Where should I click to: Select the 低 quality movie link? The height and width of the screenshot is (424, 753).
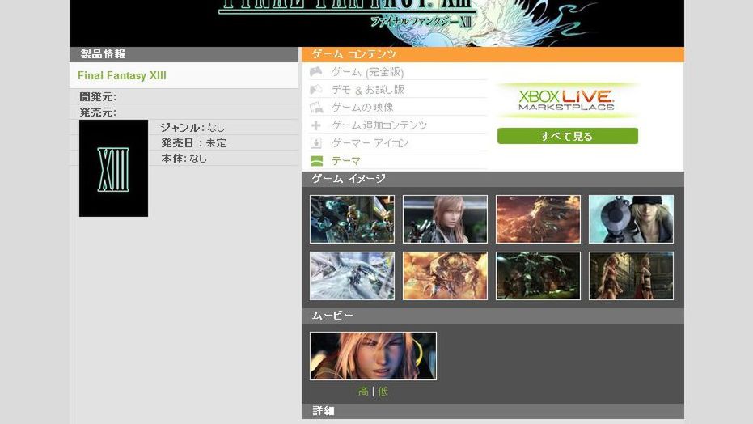(x=383, y=392)
